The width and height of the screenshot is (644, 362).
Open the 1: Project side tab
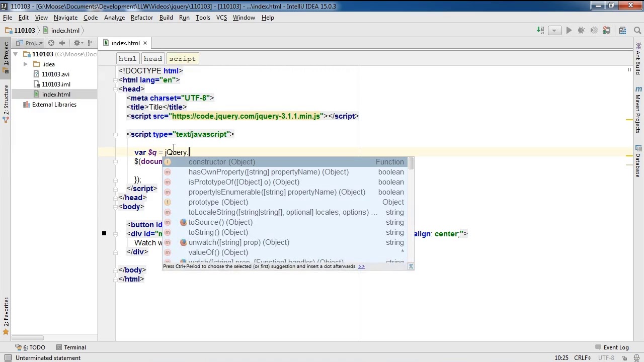pos(6,57)
